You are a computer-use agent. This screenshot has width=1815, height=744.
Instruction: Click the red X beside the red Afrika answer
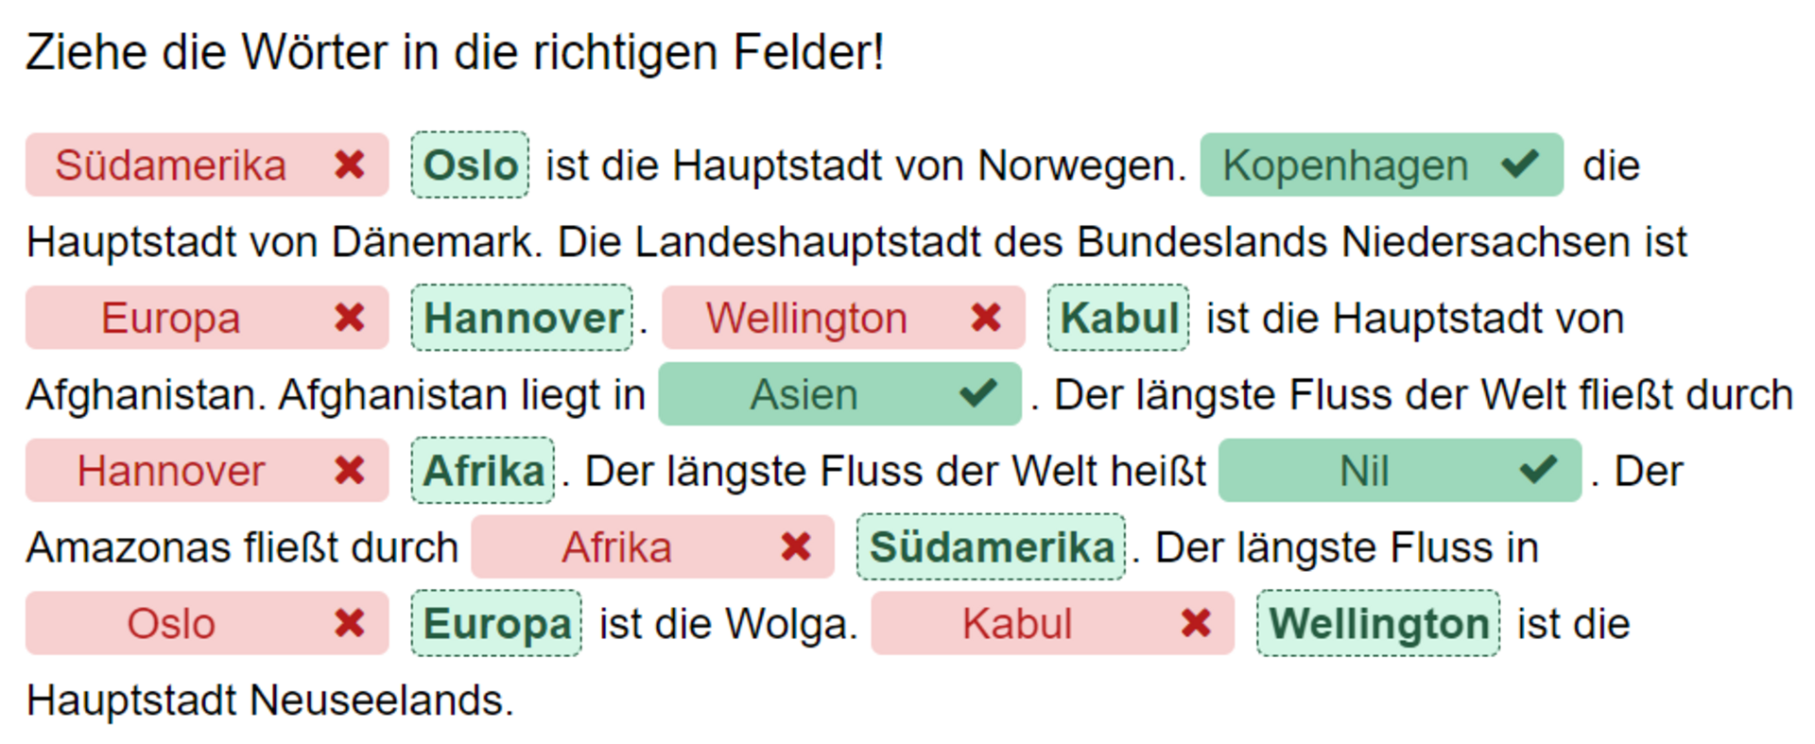796,546
